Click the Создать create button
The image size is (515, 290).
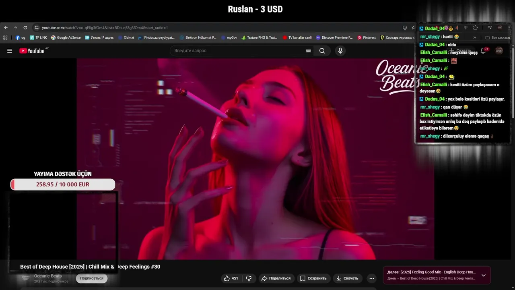461,50
